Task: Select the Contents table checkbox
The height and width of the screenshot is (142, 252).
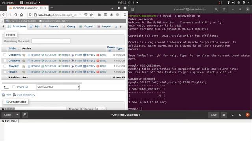Action: click(x=5, y=55)
